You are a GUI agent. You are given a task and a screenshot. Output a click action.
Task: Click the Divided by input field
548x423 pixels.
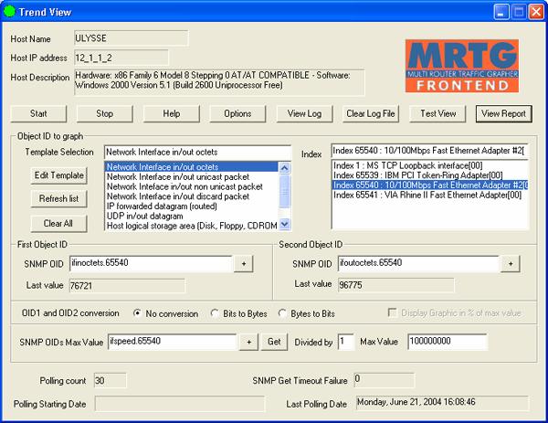click(345, 341)
